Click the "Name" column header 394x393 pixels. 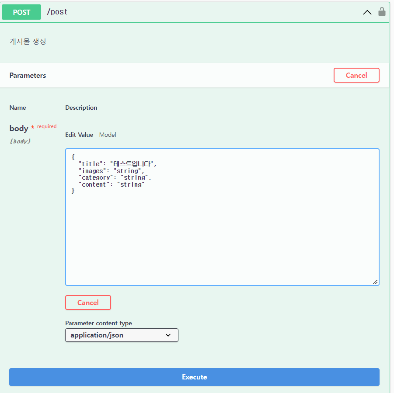(17, 108)
